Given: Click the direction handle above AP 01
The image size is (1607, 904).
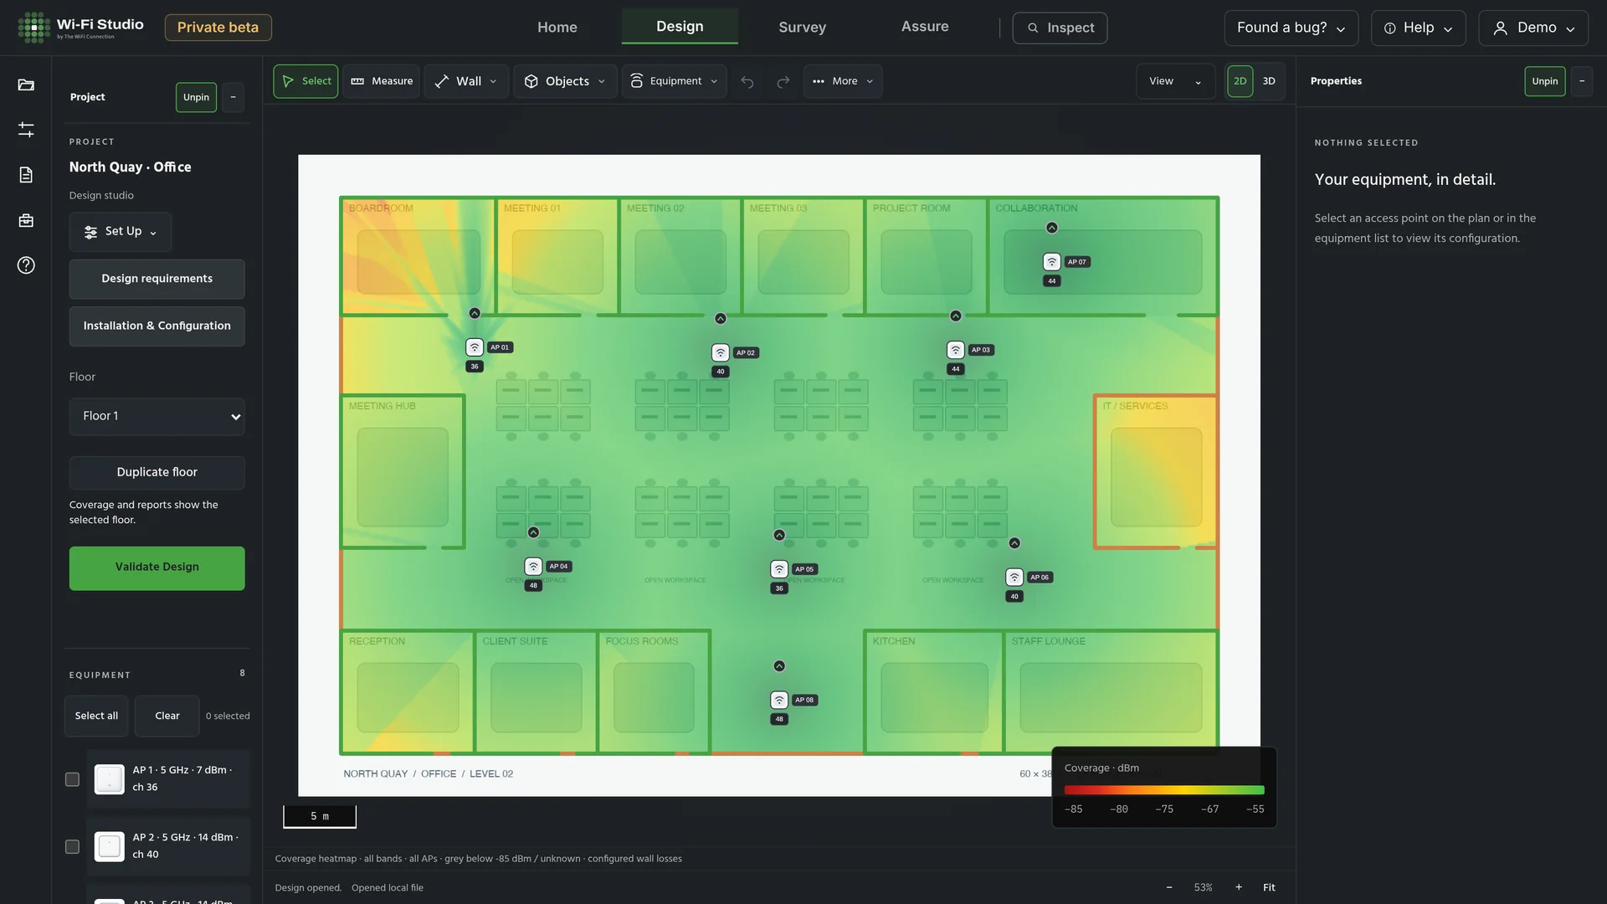Looking at the screenshot, I should pyautogui.click(x=475, y=313).
